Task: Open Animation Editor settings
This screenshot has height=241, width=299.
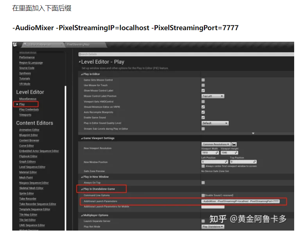Action: 29,130
